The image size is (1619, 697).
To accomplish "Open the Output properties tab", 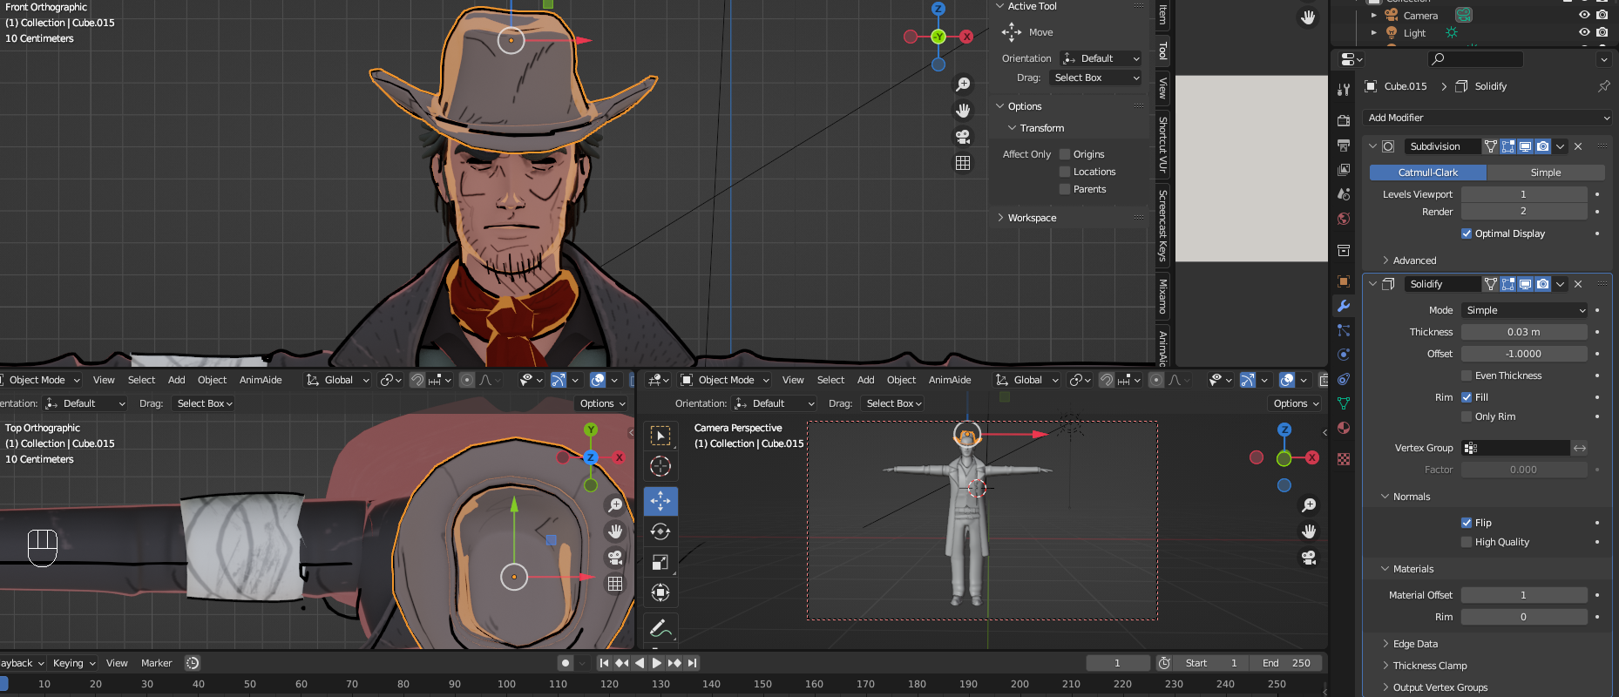I will click(1344, 145).
